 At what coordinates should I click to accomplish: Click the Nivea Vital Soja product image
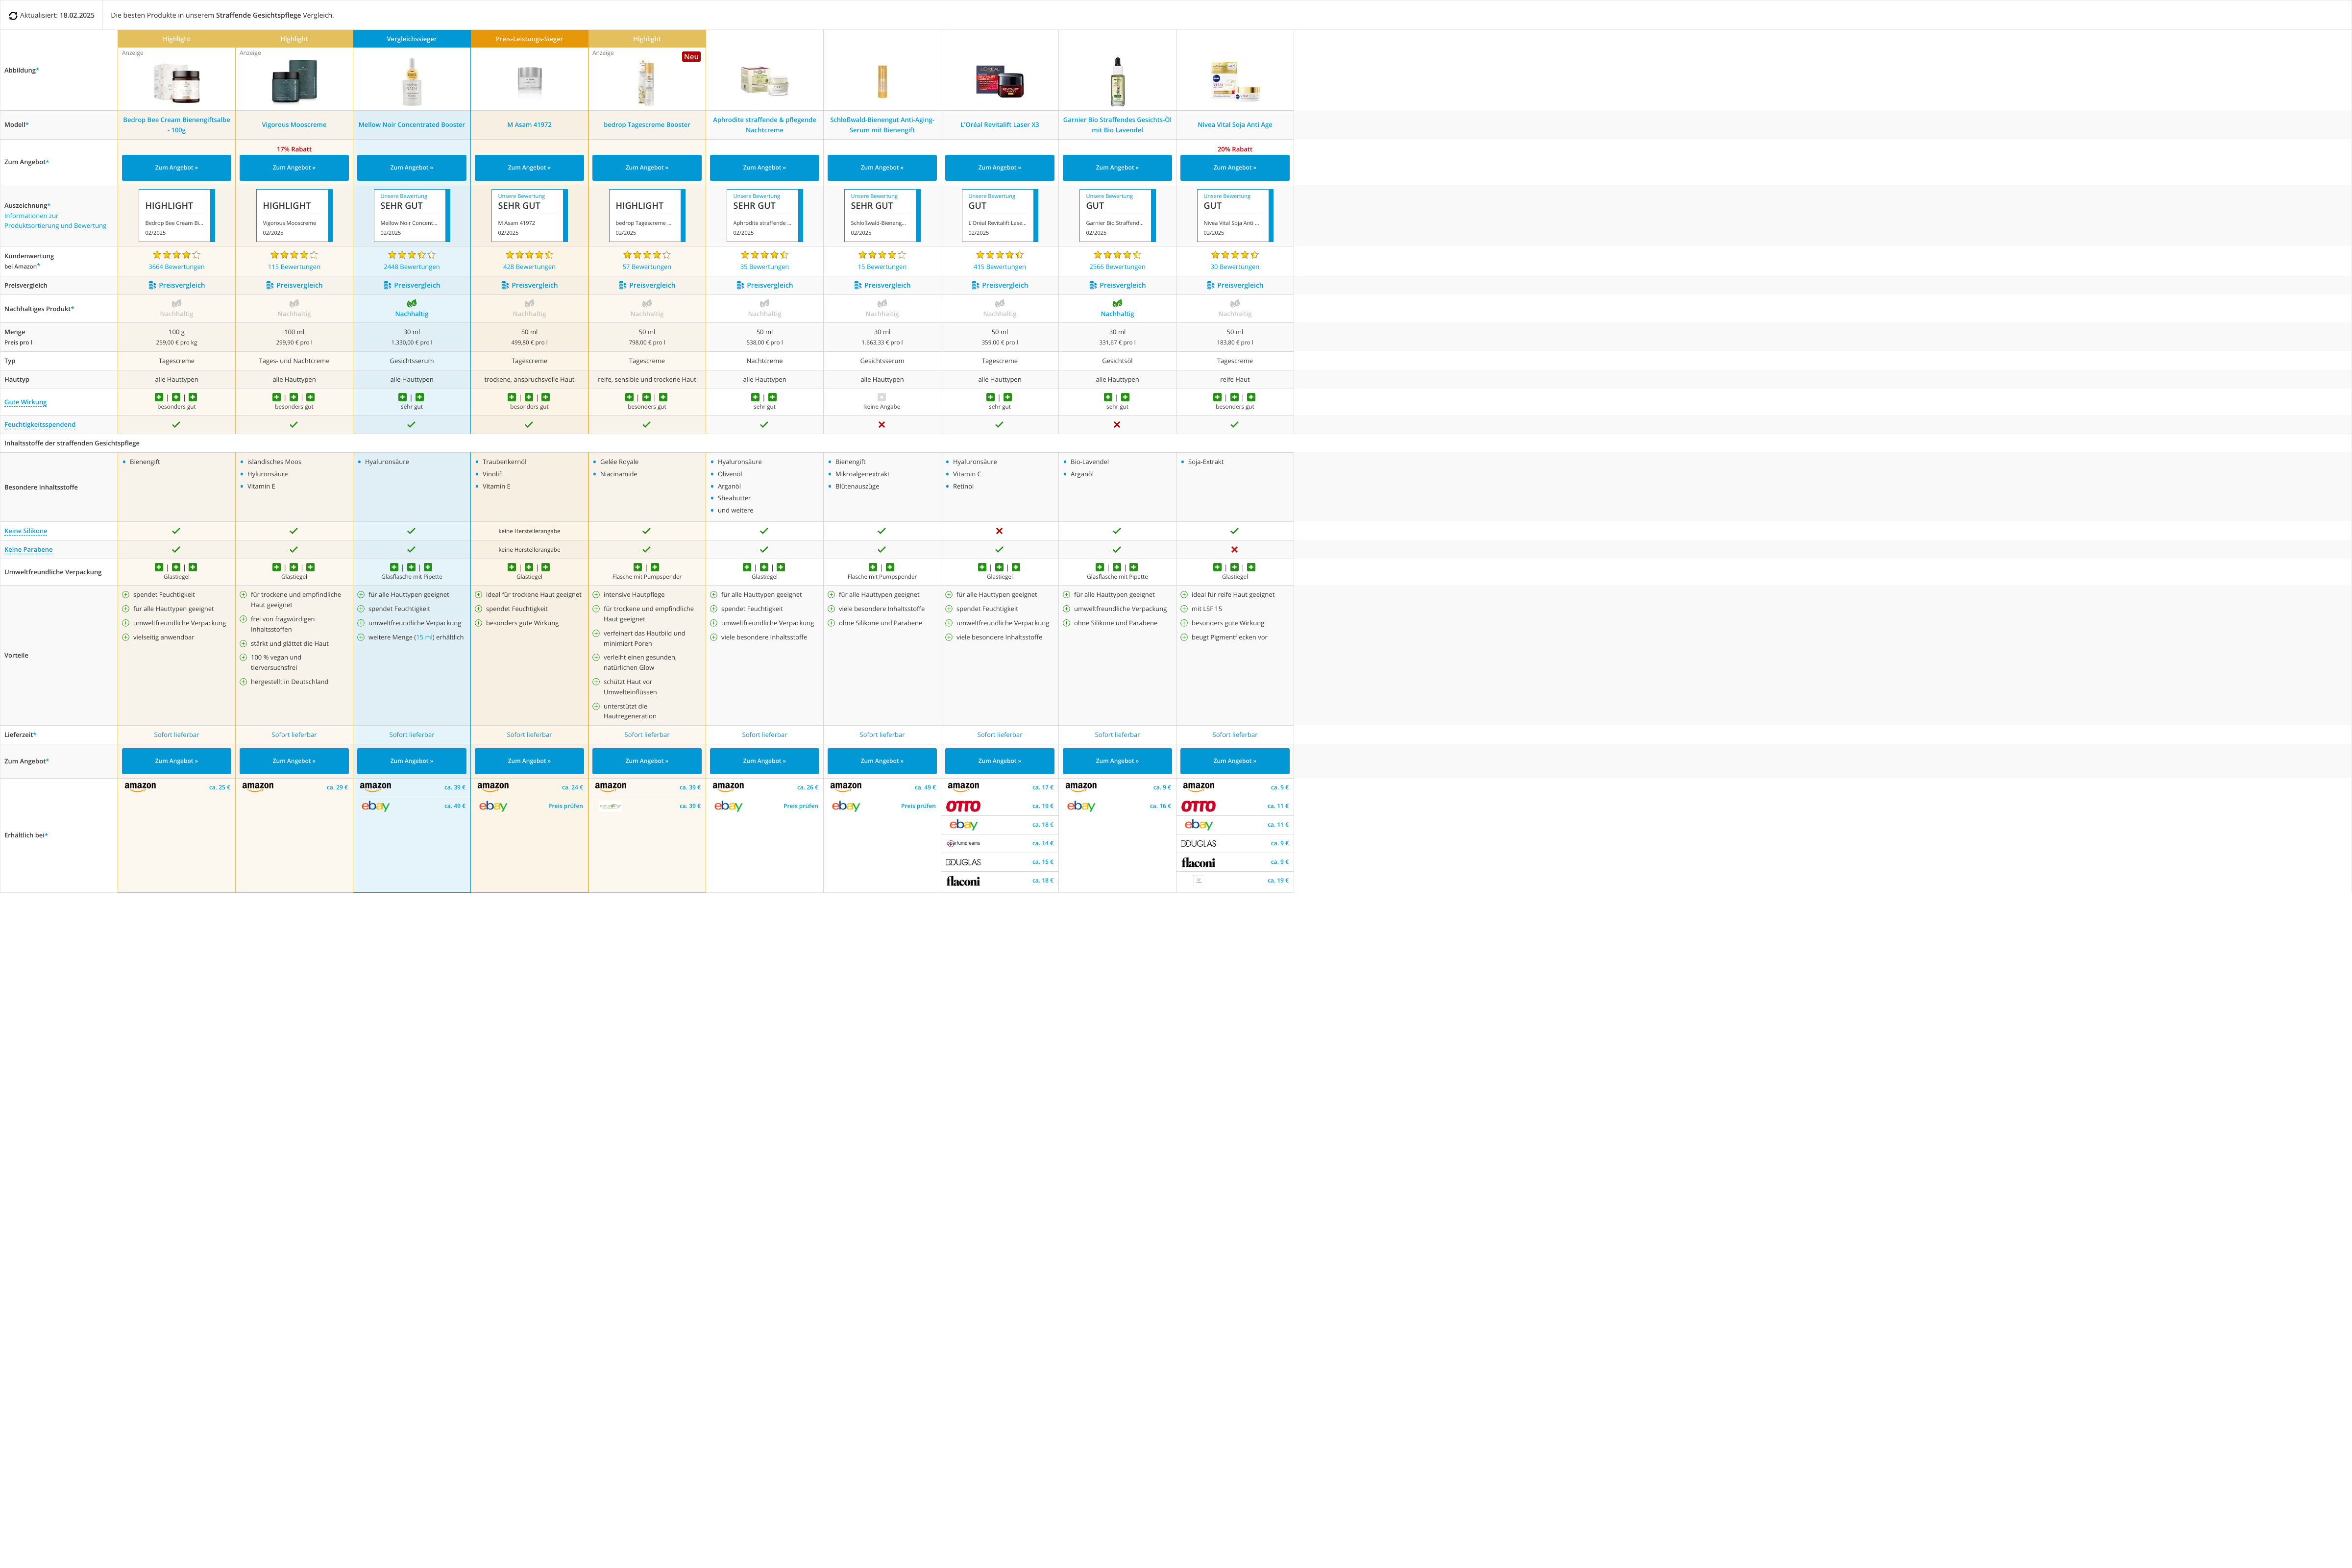click(x=1235, y=82)
